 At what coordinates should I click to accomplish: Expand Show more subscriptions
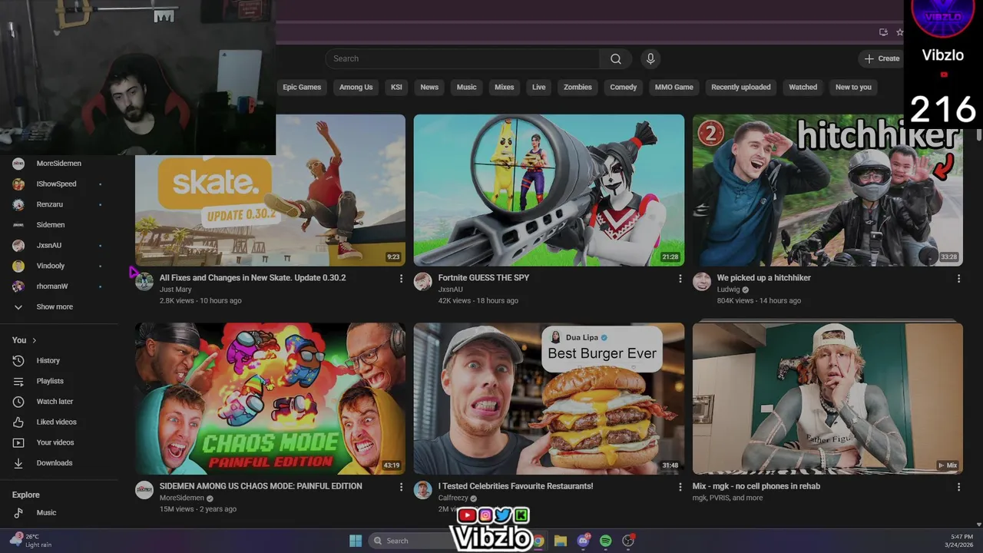point(55,306)
